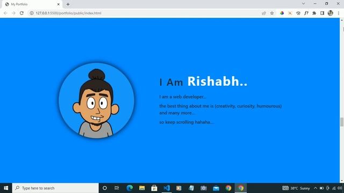Image resolution: width=344 pixels, height=193 pixels.
Task: Show hidden system tray icons
Action: (316, 188)
